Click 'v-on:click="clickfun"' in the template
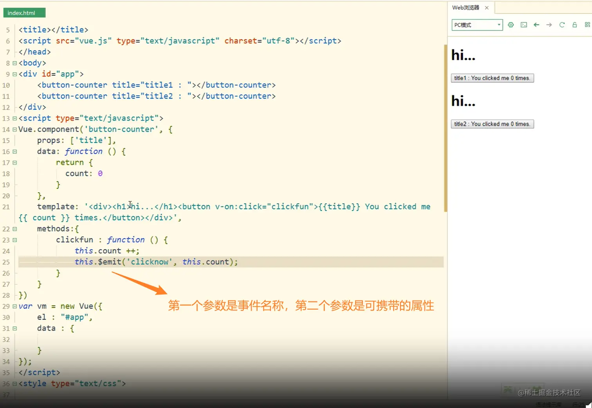The height and width of the screenshot is (408, 592). coord(264,207)
